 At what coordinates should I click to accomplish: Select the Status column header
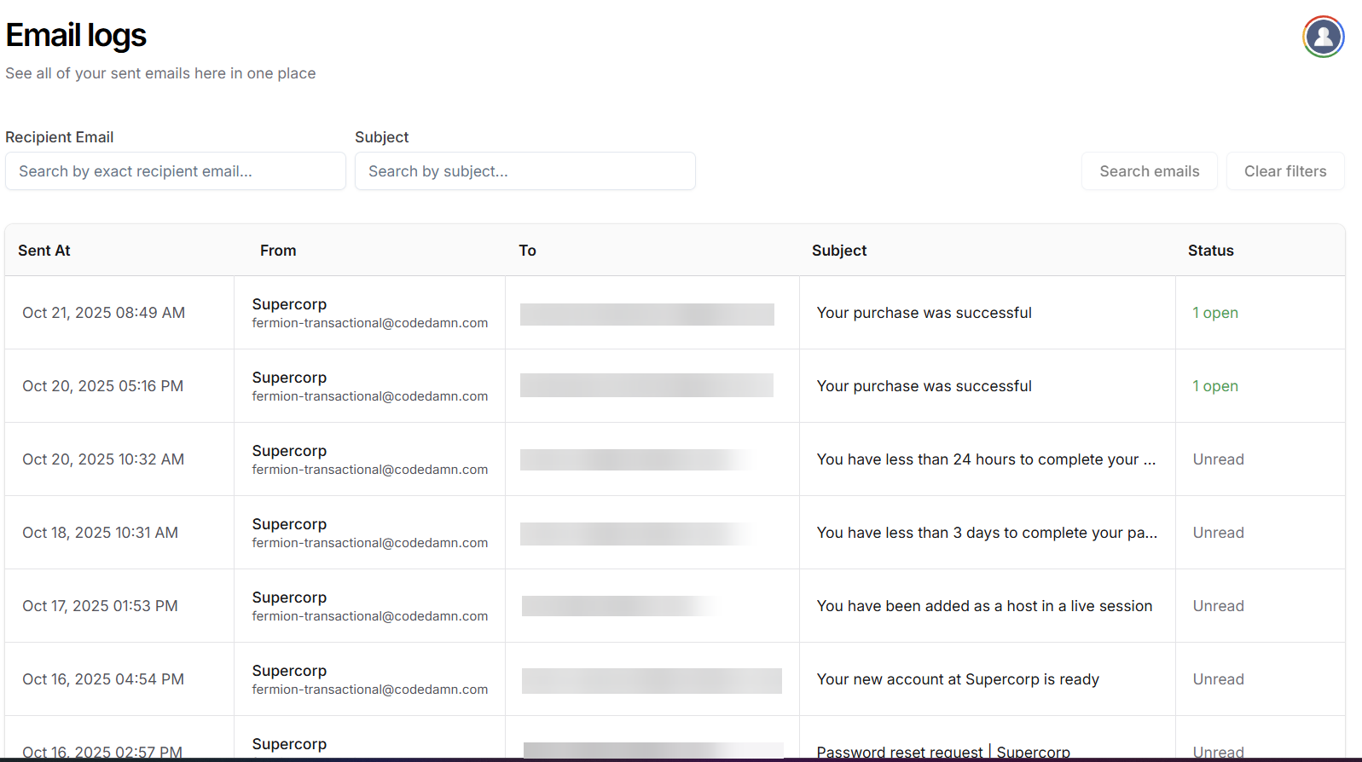[1210, 251]
